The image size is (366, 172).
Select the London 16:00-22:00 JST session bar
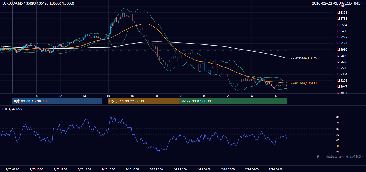pos(143,101)
